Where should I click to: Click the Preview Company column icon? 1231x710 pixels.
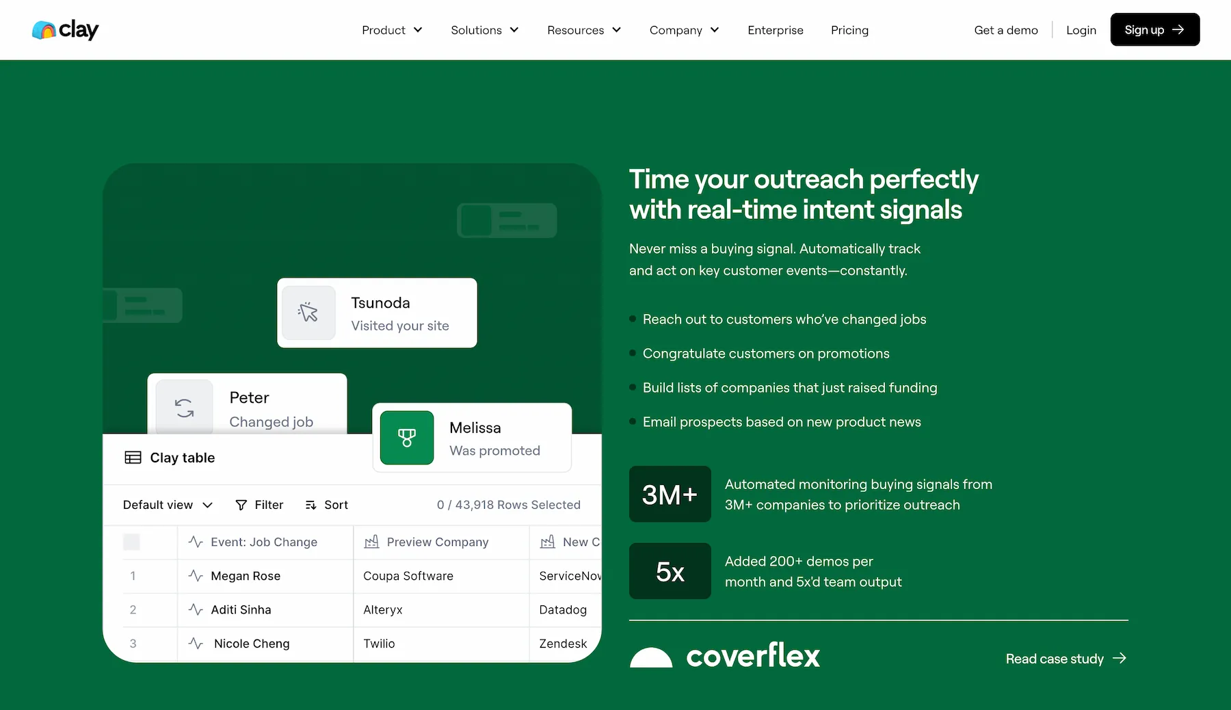(x=371, y=542)
